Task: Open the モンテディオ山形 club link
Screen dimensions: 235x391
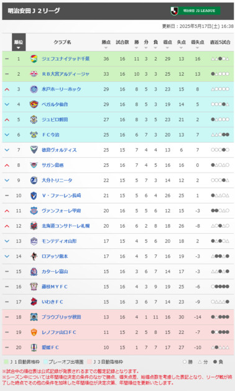Action: (x=59, y=241)
